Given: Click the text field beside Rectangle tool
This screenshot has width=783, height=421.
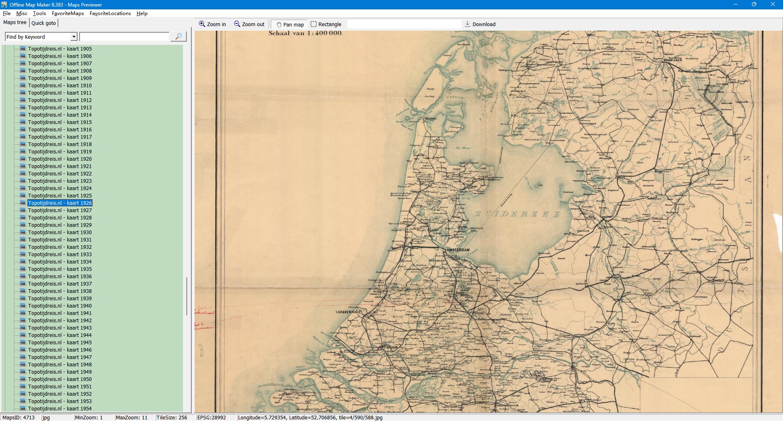Looking at the screenshot, I should tap(404, 24).
